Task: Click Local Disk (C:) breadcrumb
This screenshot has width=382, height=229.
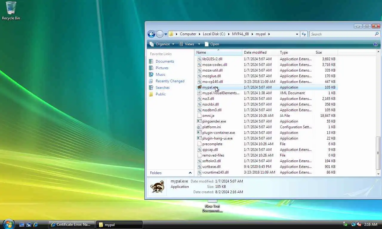Action: [x=214, y=34]
